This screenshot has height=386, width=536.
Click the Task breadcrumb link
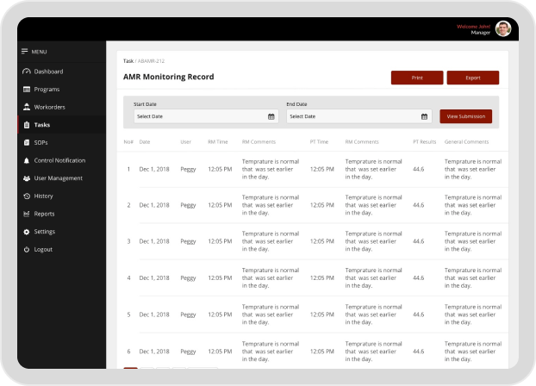(x=128, y=61)
